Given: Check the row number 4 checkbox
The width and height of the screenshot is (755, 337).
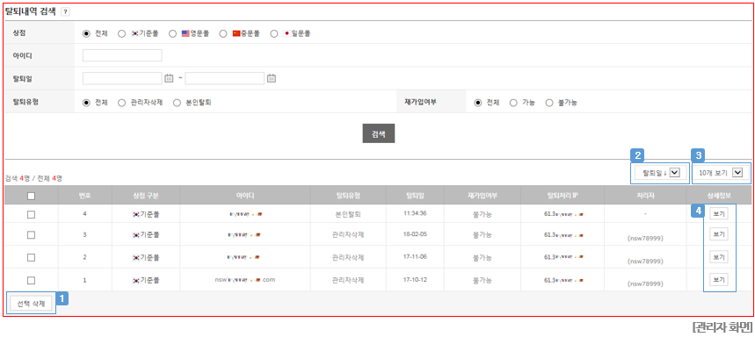Looking at the screenshot, I should (32, 215).
